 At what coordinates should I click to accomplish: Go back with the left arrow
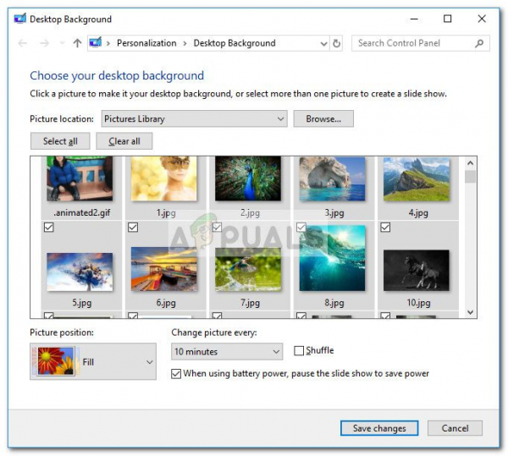pos(22,43)
